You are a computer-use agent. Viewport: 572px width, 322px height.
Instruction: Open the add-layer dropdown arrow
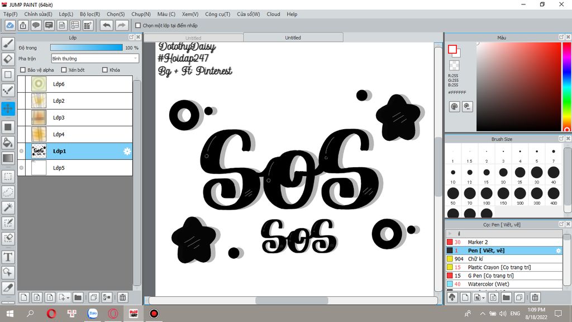[x=68, y=298]
